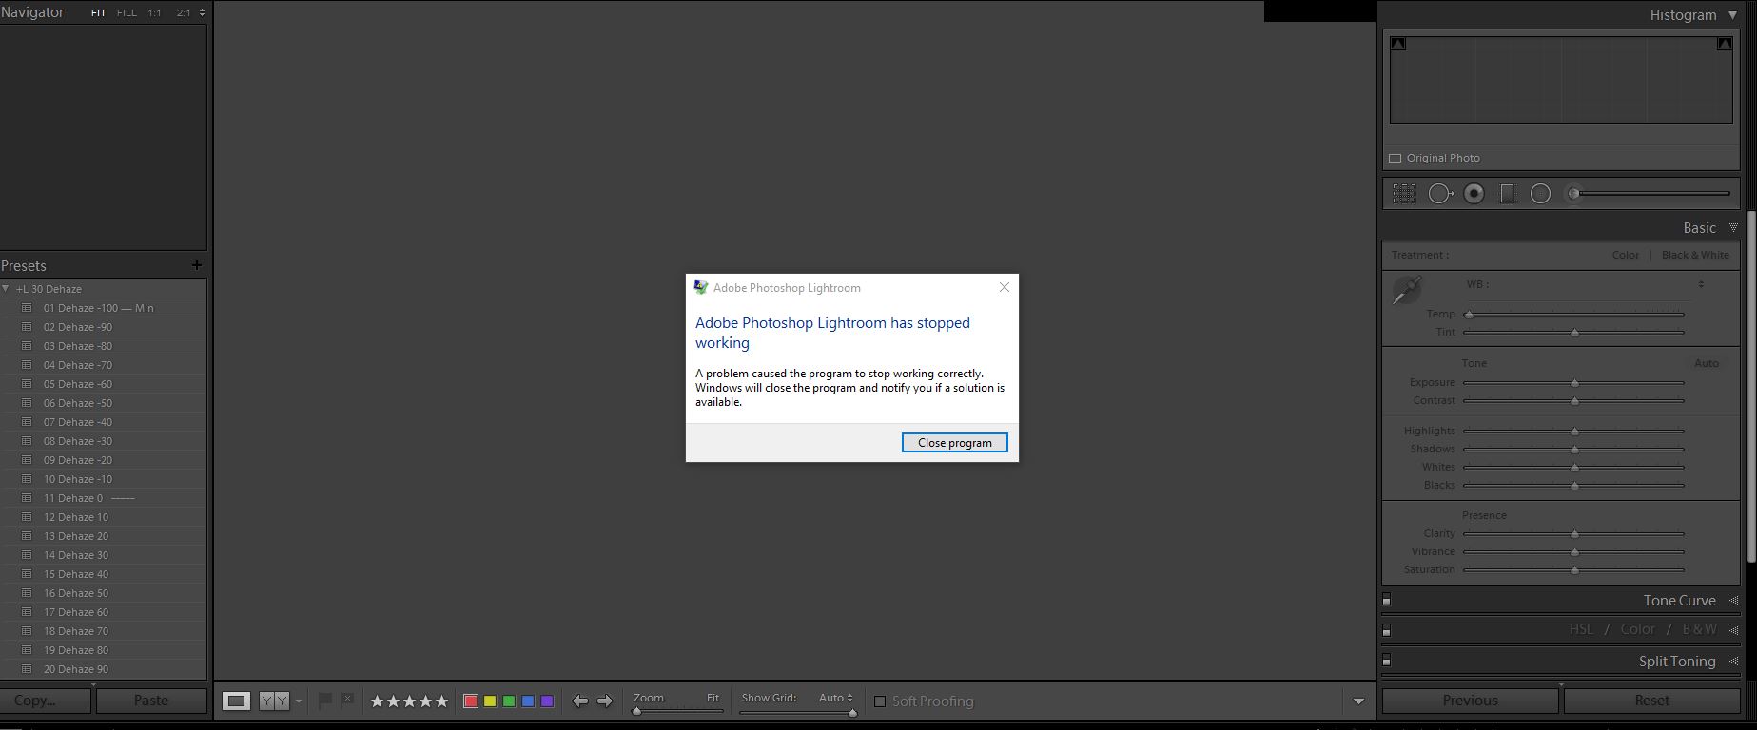The width and height of the screenshot is (1757, 730).
Task: Set the five star rating
Action: pos(441,701)
